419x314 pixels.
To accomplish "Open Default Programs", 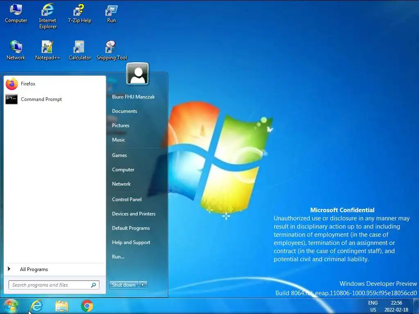I will coord(131,228).
